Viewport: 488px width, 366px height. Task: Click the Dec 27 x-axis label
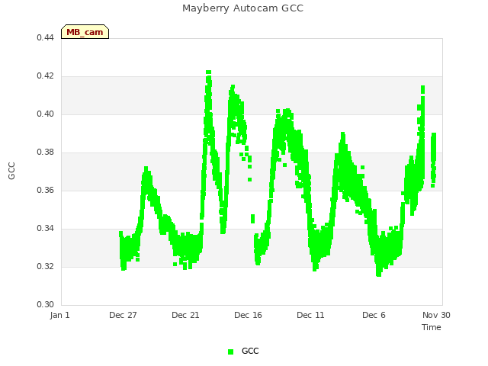click(123, 315)
